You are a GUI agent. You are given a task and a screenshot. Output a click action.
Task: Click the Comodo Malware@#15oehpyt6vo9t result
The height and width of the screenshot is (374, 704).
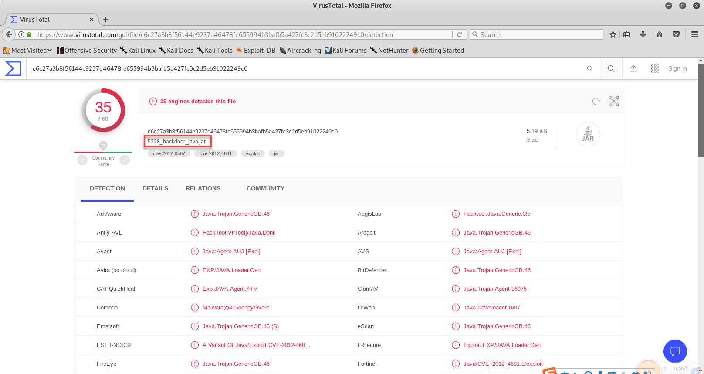[x=236, y=308]
